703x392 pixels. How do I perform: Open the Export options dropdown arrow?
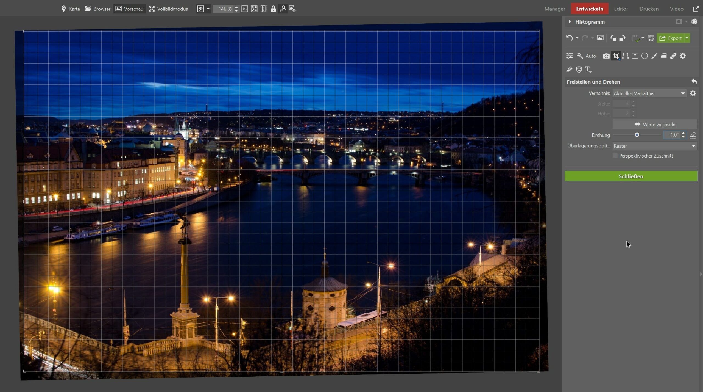coord(687,38)
